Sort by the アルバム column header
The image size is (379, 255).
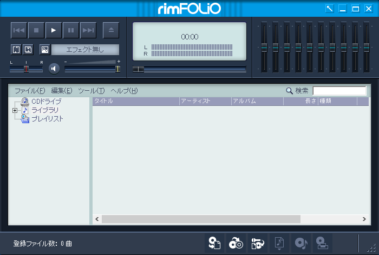[x=257, y=101]
